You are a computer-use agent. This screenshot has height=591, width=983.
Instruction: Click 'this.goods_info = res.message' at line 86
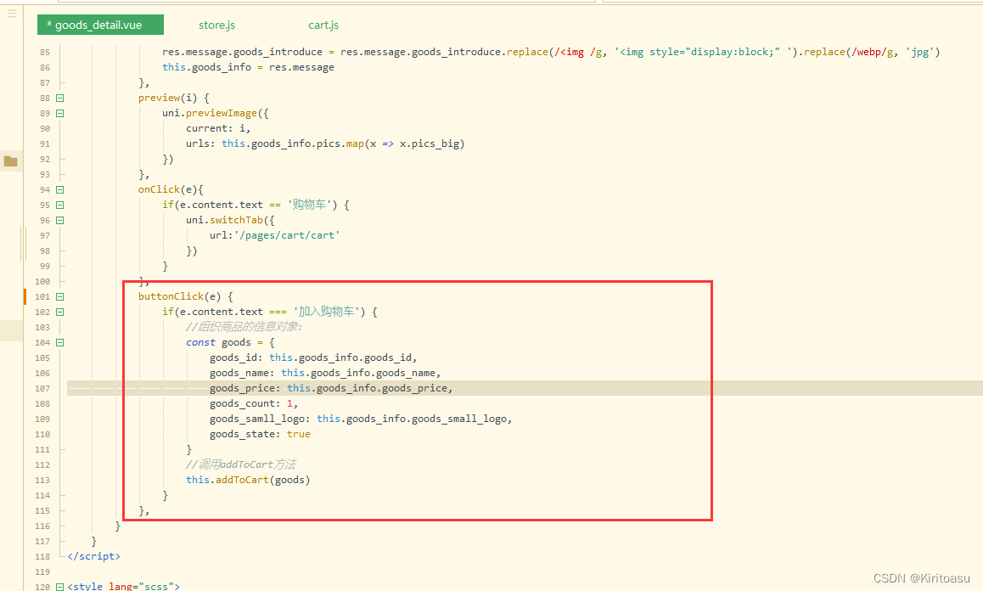click(248, 67)
